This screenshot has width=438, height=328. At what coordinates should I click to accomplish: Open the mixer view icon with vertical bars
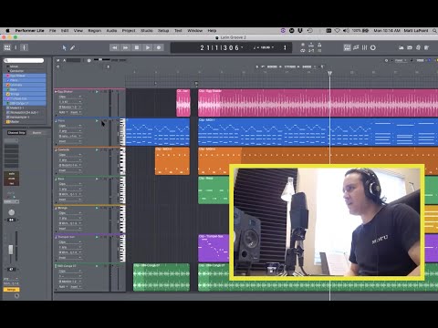click(x=364, y=47)
